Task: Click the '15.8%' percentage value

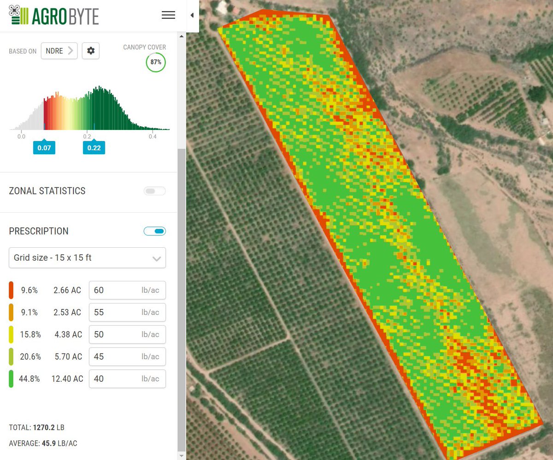Action: pos(30,334)
